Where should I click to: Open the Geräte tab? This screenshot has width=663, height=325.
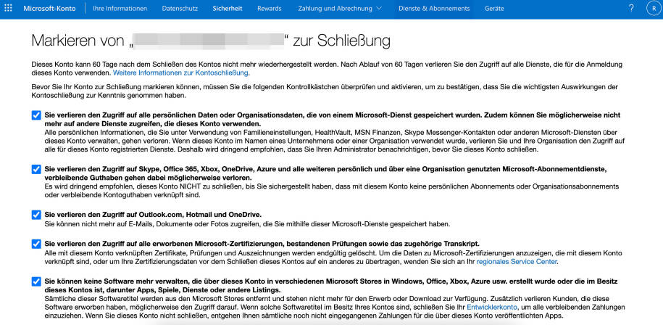494,9
